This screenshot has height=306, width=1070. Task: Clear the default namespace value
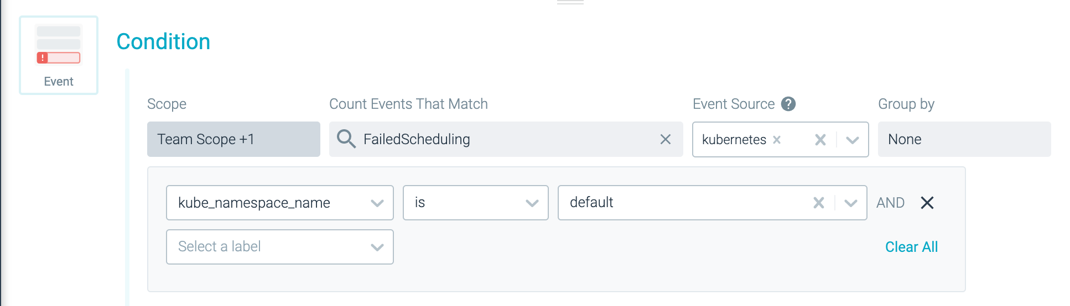pyautogui.click(x=819, y=203)
